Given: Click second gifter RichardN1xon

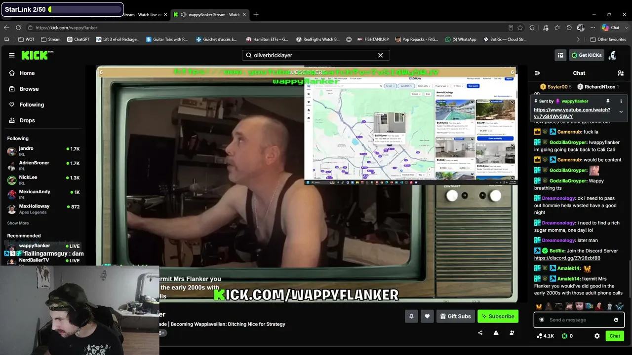Looking at the screenshot, I should click(597, 87).
